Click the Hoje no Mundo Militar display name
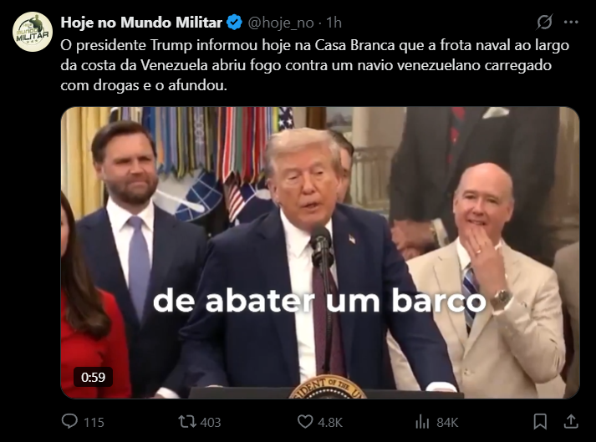The image size is (596, 442). coord(141,23)
